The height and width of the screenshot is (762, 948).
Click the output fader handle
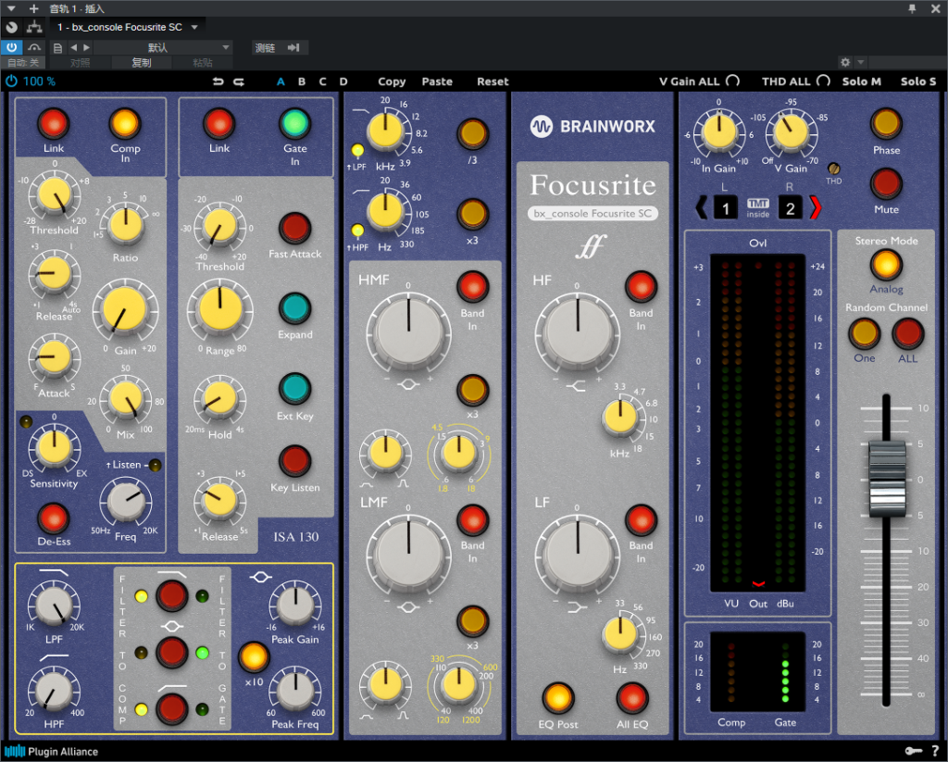887,479
